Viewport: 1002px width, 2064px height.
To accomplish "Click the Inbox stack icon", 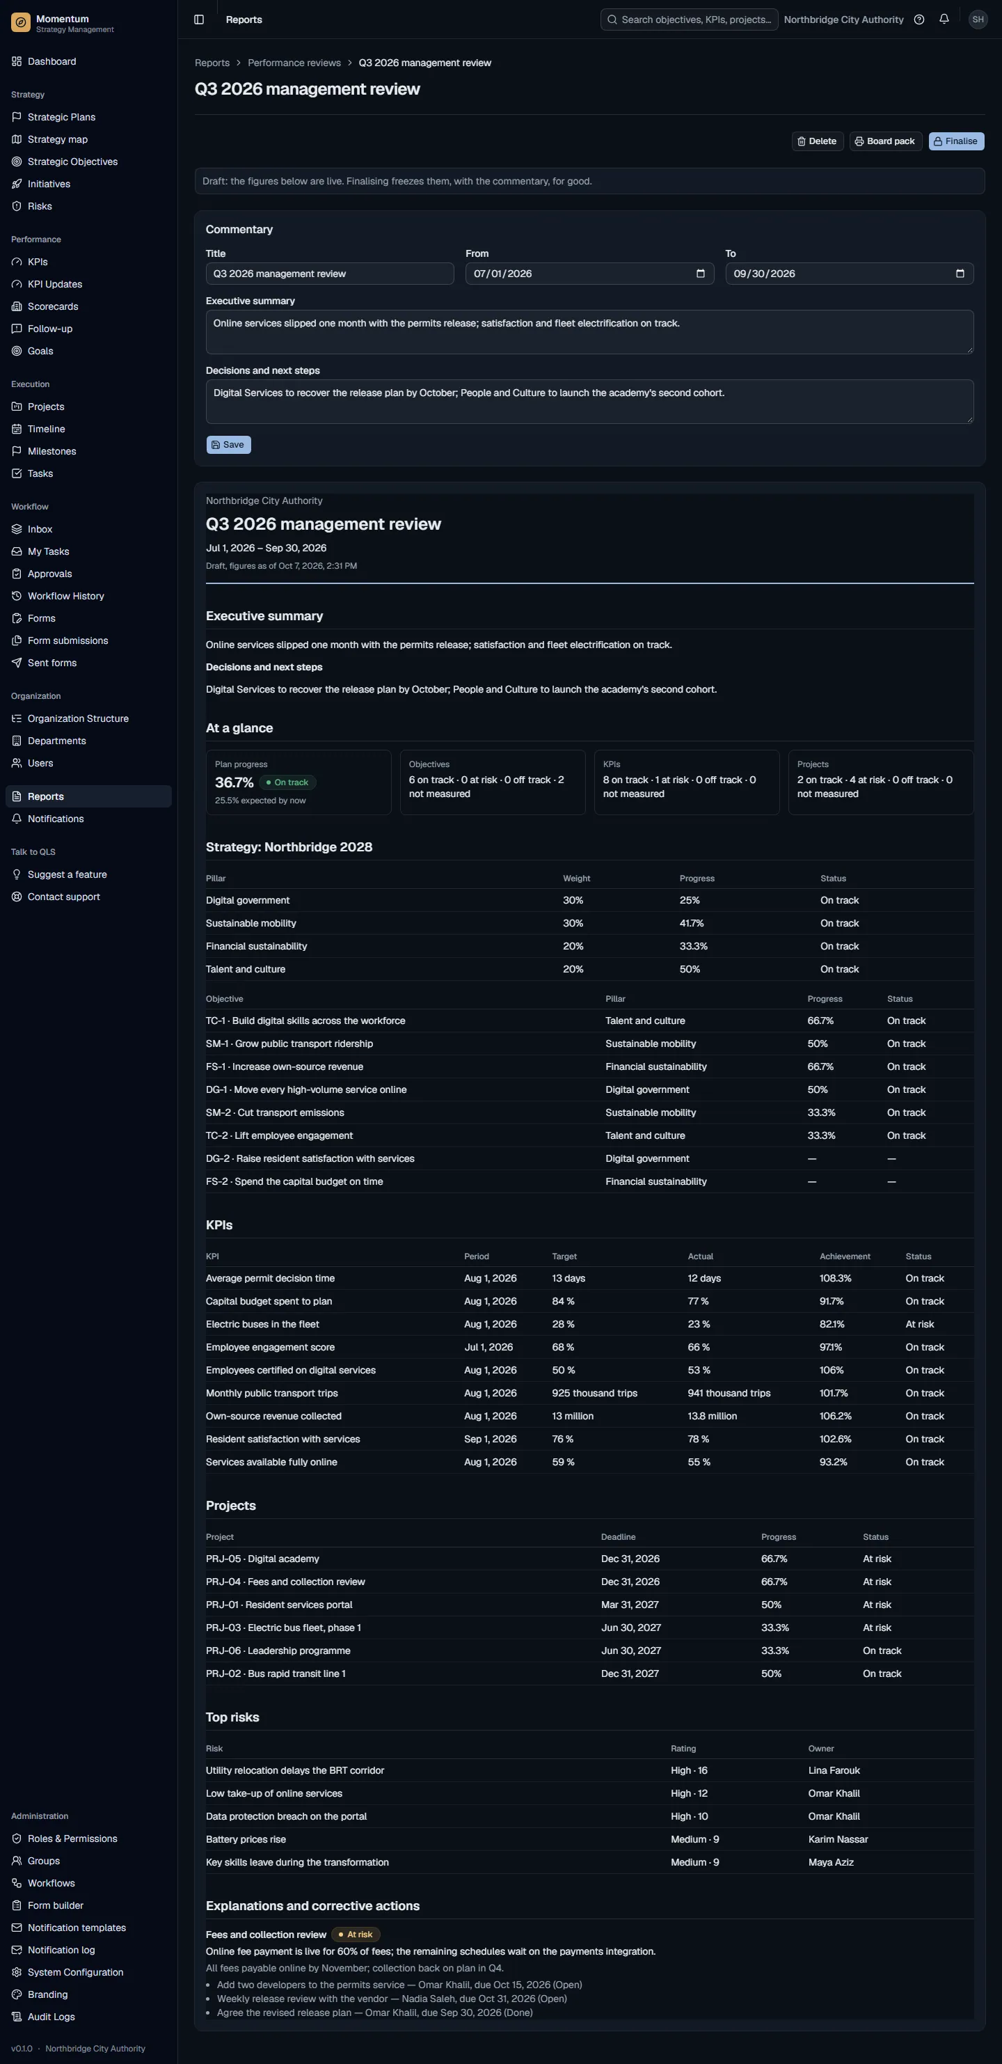I will pyautogui.click(x=17, y=530).
